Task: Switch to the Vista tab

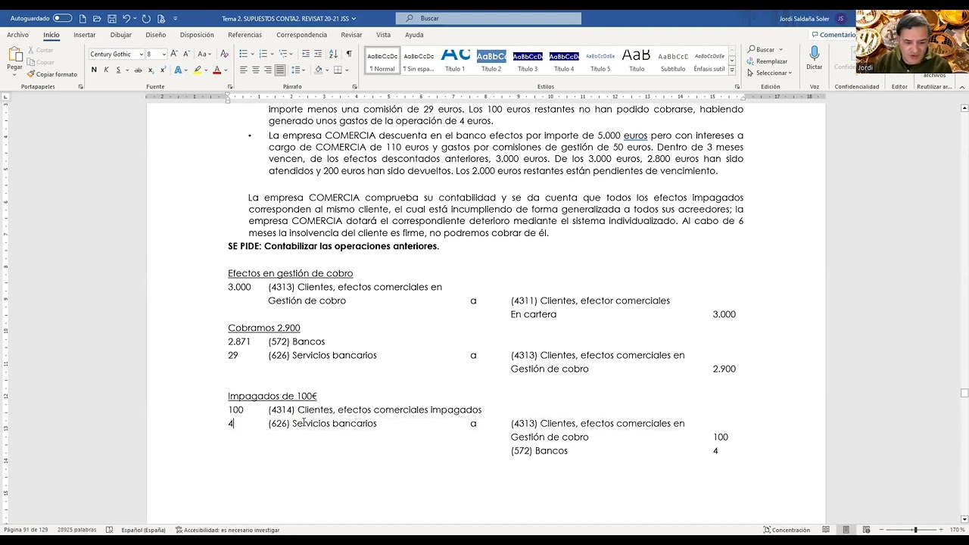Action: [384, 35]
